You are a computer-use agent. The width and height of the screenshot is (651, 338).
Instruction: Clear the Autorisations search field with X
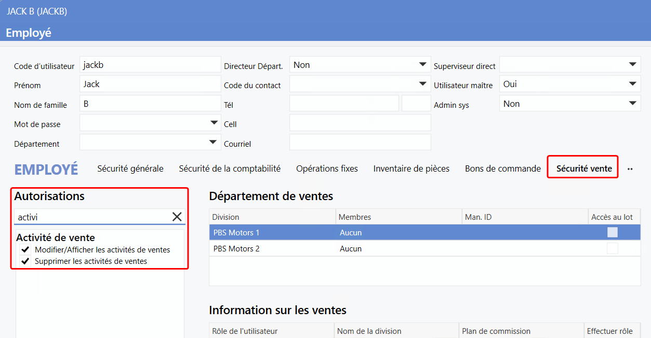click(177, 217)
